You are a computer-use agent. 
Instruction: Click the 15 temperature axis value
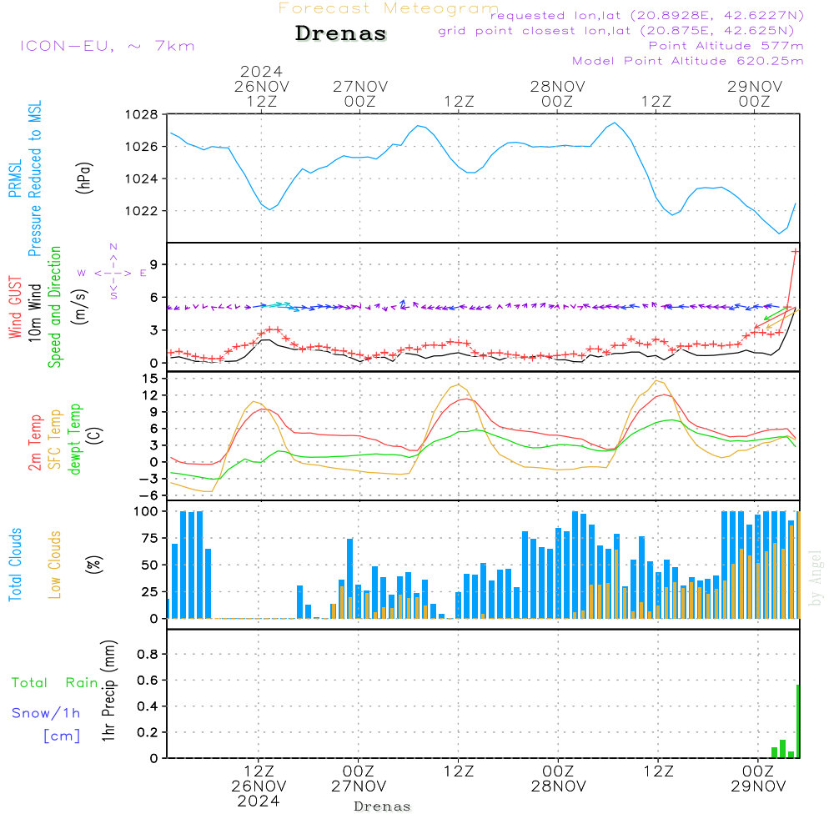coord(150,378)
